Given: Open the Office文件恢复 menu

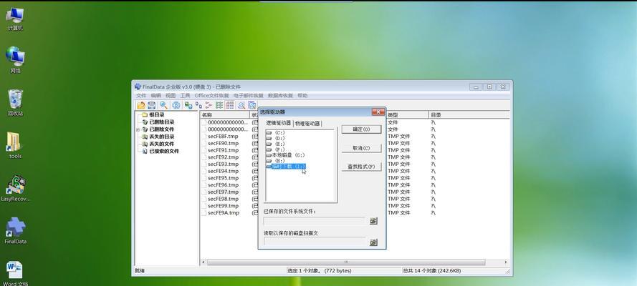Looking at the screenshot, I should click(211, 96).
